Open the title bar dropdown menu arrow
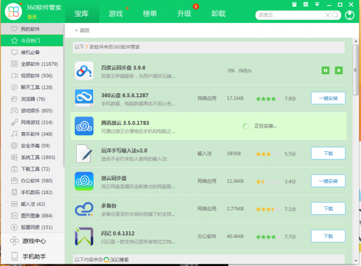The height and width of the screenshot is (266, 361). 317,4
